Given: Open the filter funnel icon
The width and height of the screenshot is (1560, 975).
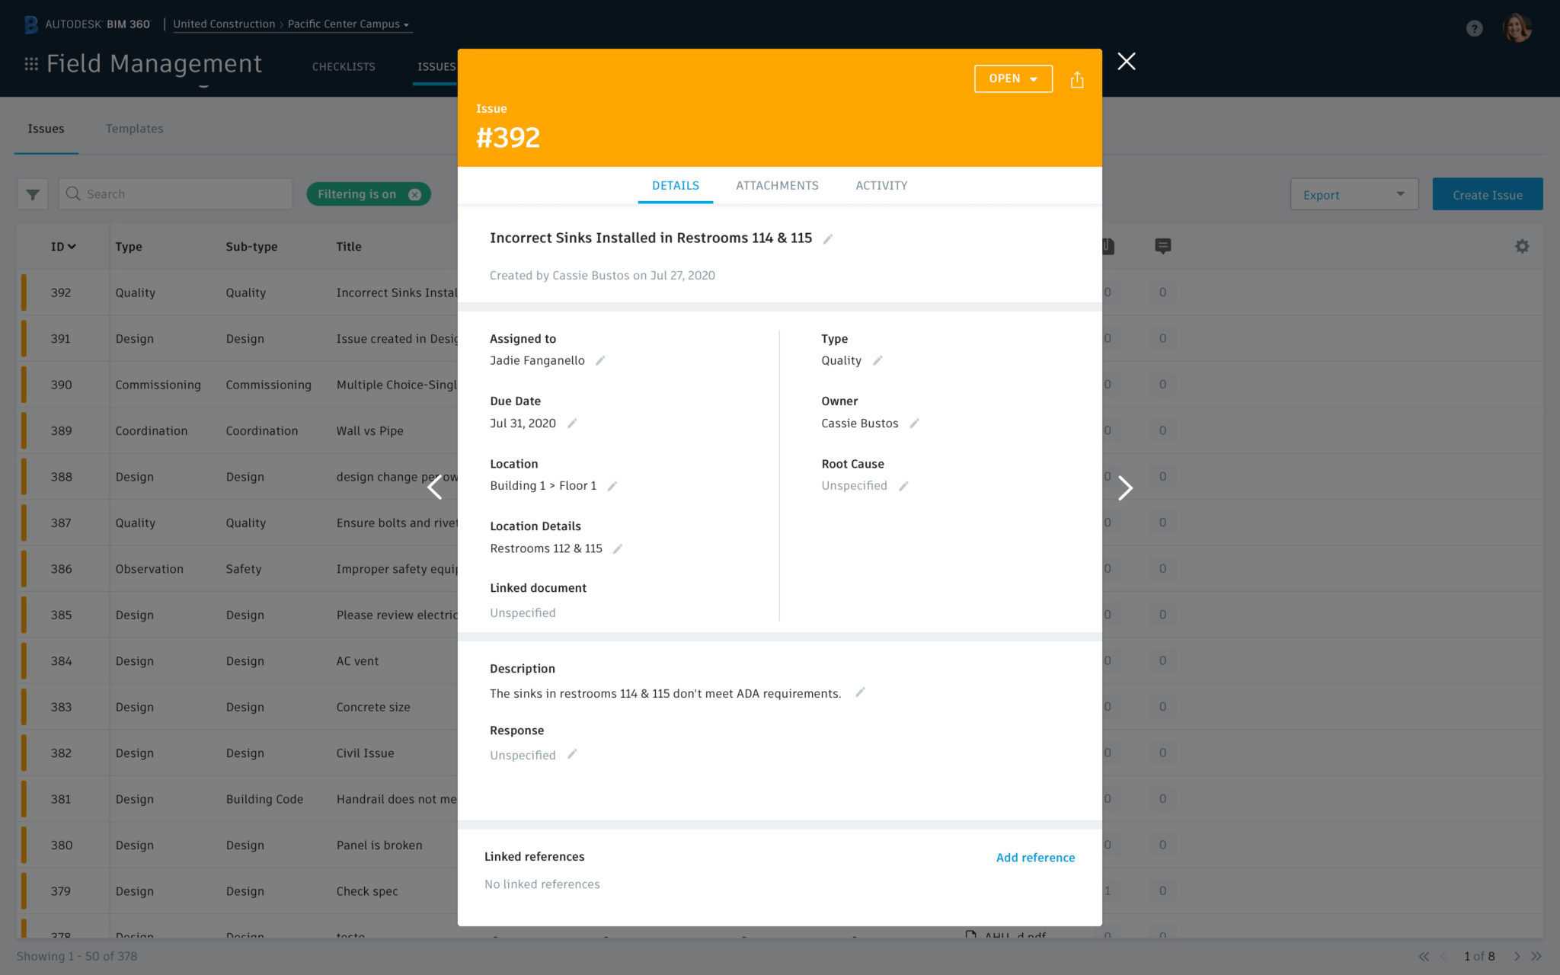Looking at the screenshot, I should [x=33, y=194].
